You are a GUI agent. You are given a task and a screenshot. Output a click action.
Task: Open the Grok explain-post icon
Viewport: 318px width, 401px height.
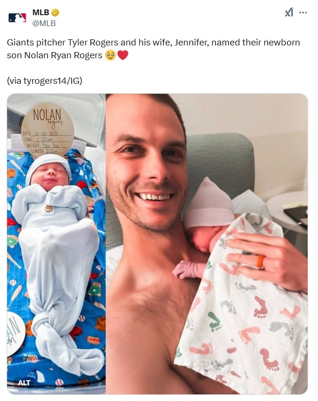(x=289, y=12)
